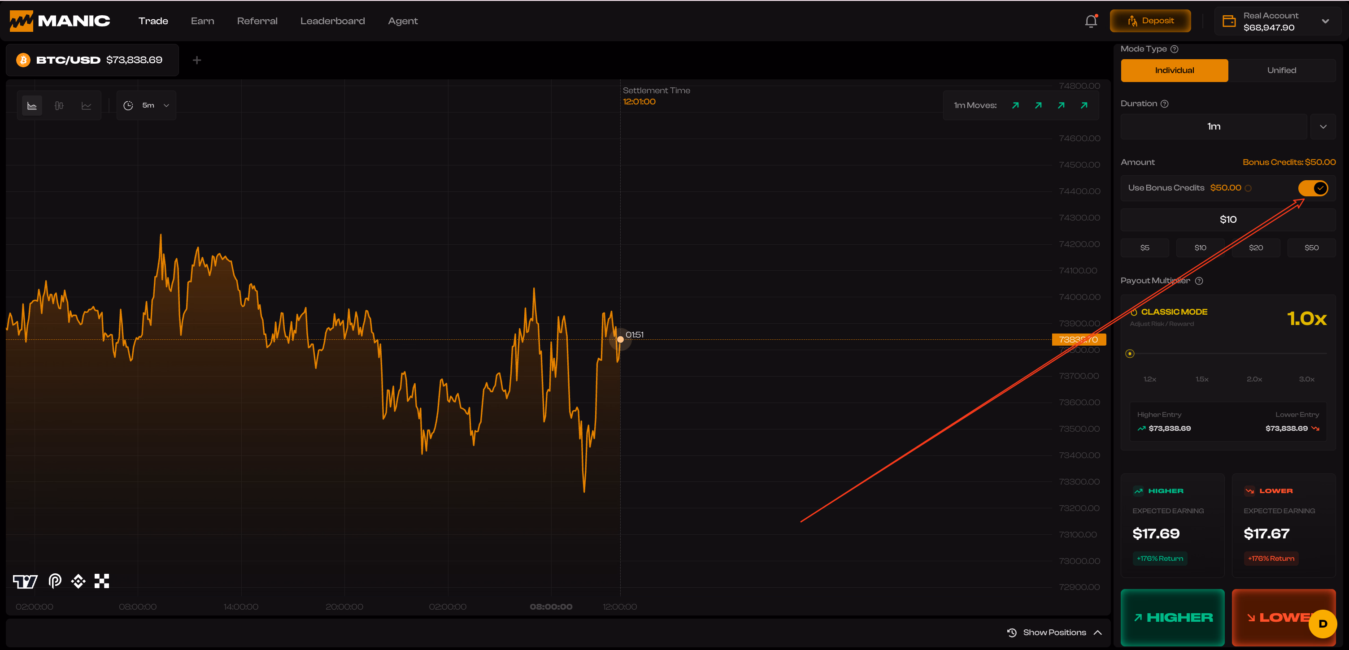Click the Lower Entry $73,838.69 value

1286,429
